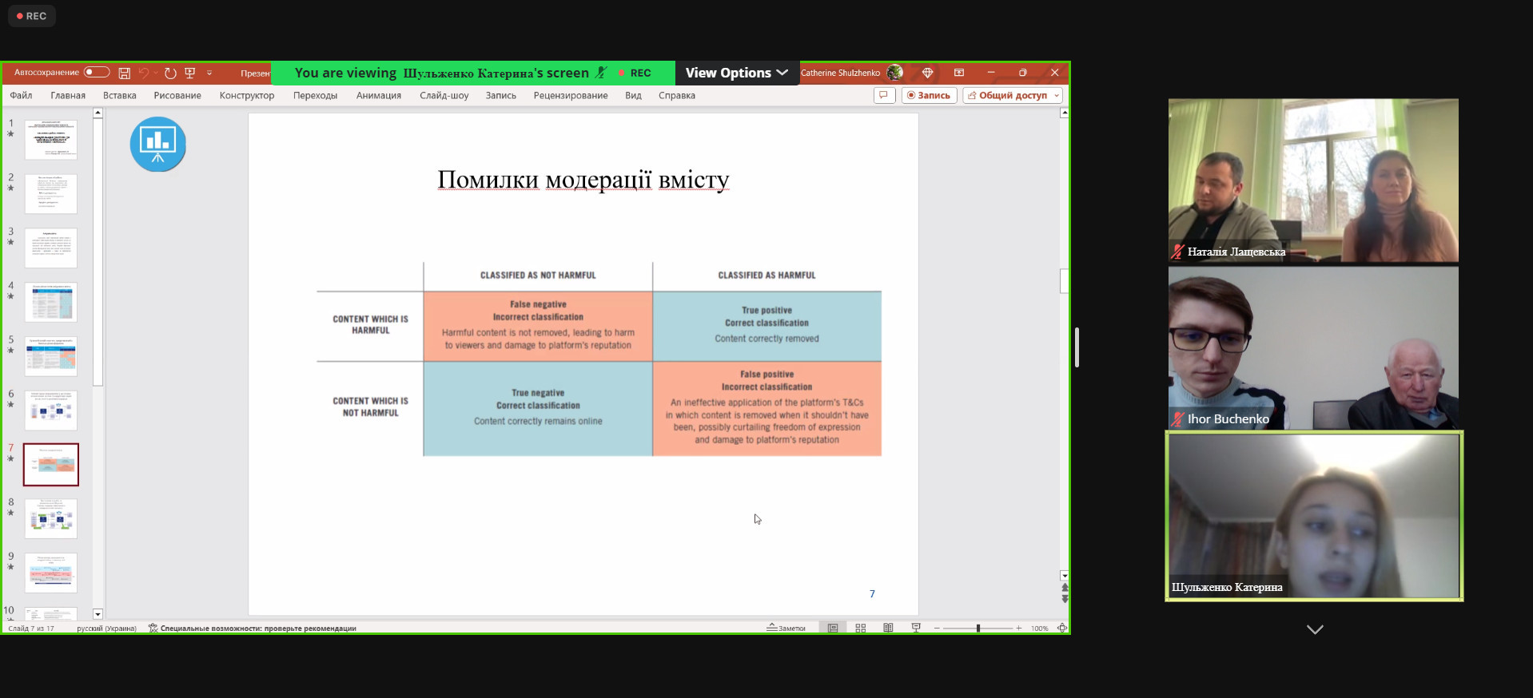Open the Справка ribbon tab
The image size is (1533, 698).
pyautogui.click(x=677, y=95)
